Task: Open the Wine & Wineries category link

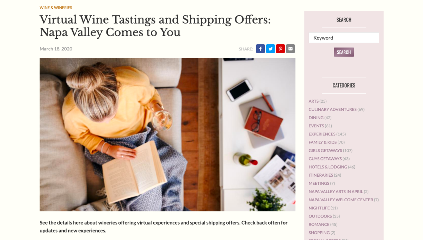Action: 56,8
